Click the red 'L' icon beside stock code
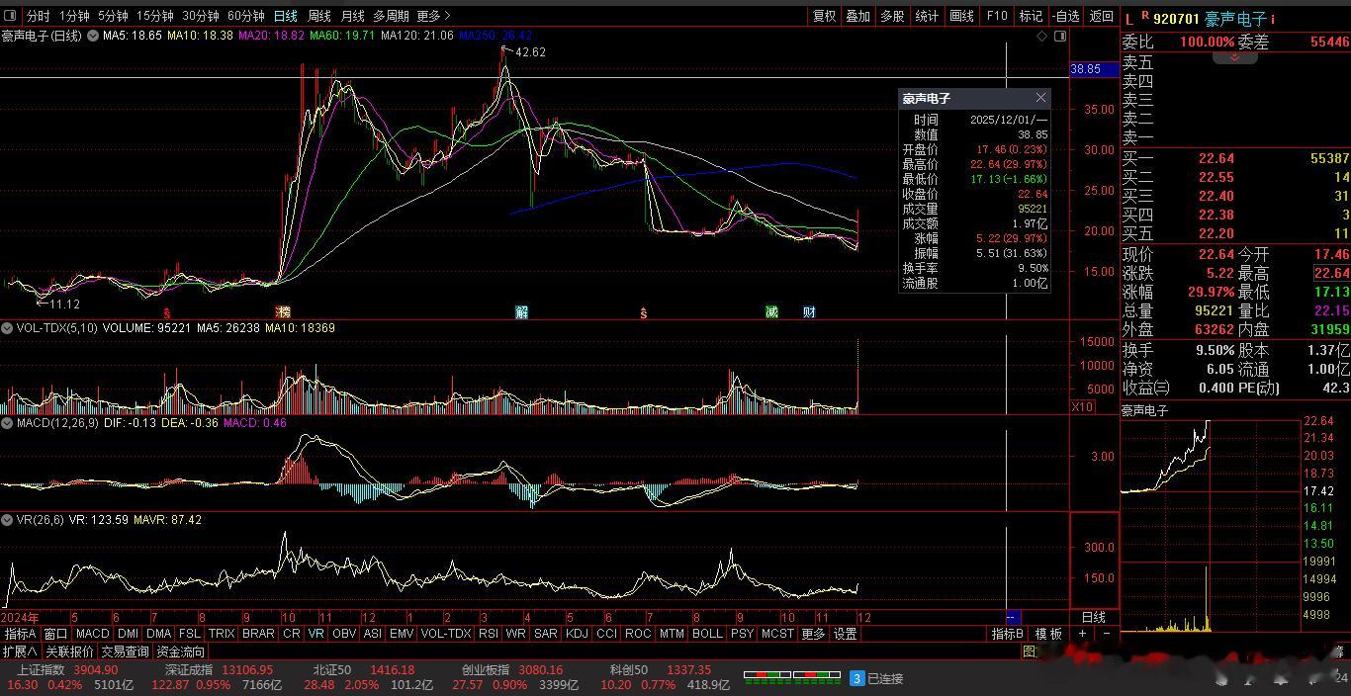1351x696 pixels. (x=1129, y=18)
